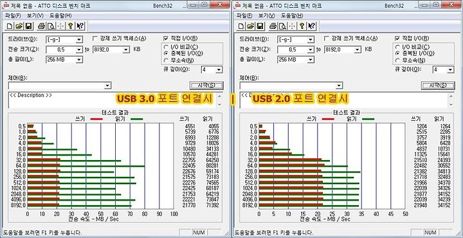Click description scrollbar down arrow in right window
This screenshot has width=463, height=238.
[451, 105]
